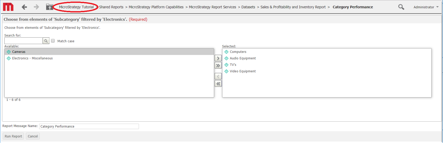Open MicroStrategy Tutorial breadcrumb
443x168 pixels.
pyautogui.click(x=76, y=7)
